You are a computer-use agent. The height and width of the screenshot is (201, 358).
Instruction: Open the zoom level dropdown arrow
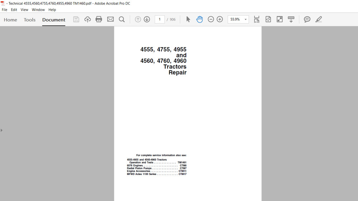(246, 19)
